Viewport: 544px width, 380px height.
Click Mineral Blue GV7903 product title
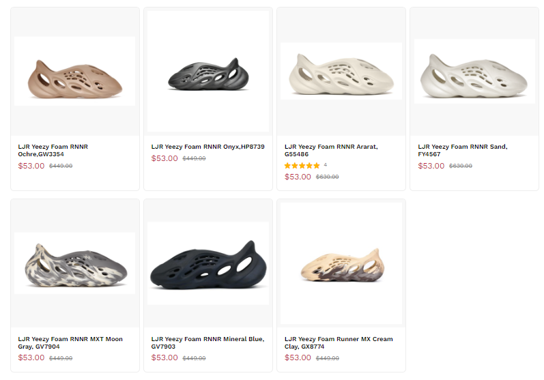coord(207,342)
